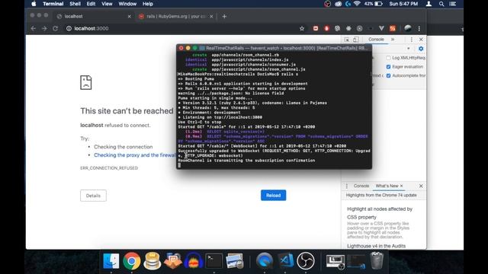The height and width of the screenshot is (274, 488).
Task: Click 'Lighthouse v4 in the Audits' heading
Action: (x=376, y=246)
